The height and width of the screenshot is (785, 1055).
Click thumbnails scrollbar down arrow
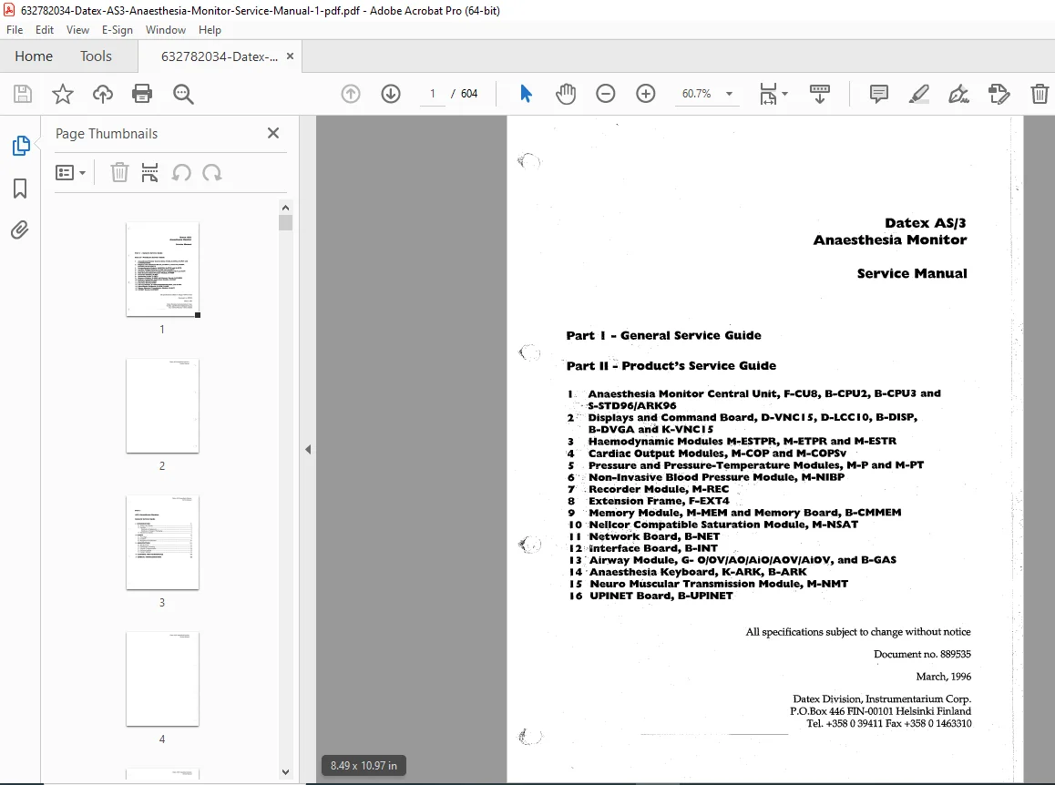pos(285,772)
